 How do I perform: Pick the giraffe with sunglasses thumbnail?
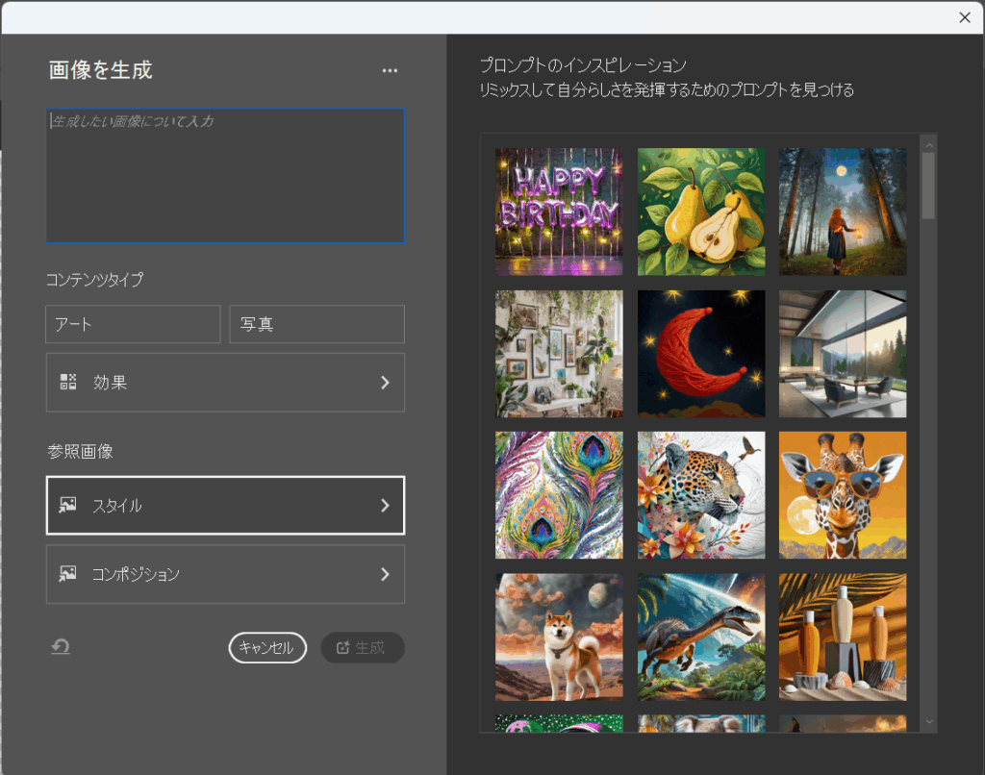pos(842,494)
